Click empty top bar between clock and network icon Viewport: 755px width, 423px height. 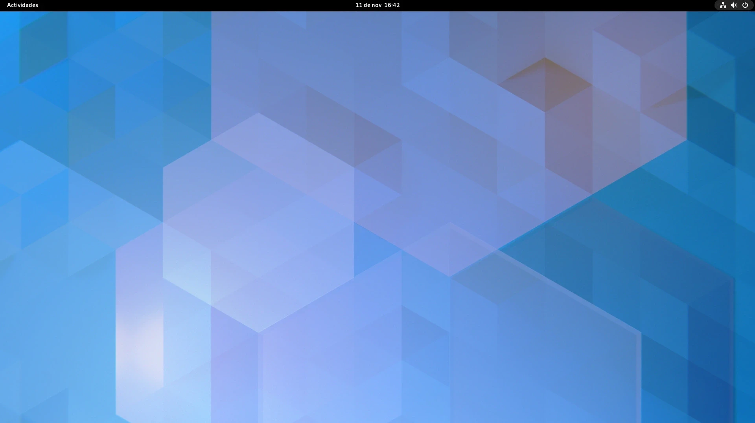point(551,5)
